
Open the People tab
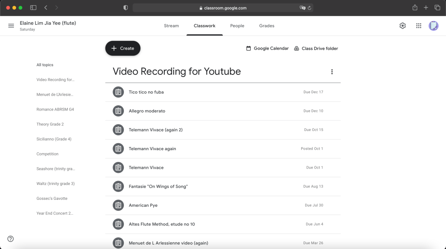click(x=237, y=26)
